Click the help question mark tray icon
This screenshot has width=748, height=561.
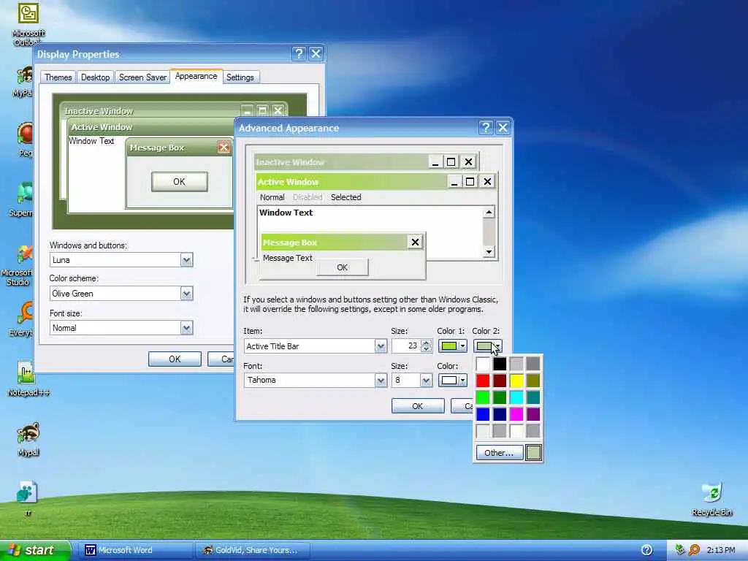point(647,550)
